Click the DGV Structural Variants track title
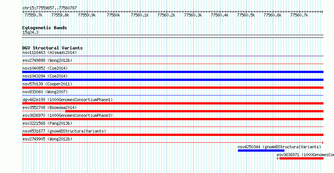Screen dimensions: 334x173 53,48
